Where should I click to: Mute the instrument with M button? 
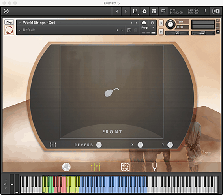point(161,32)
